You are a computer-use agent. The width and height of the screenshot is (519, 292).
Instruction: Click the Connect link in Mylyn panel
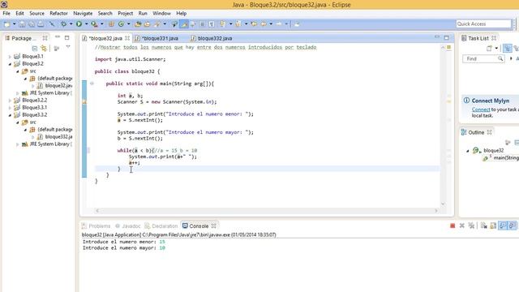click(481, 109)
